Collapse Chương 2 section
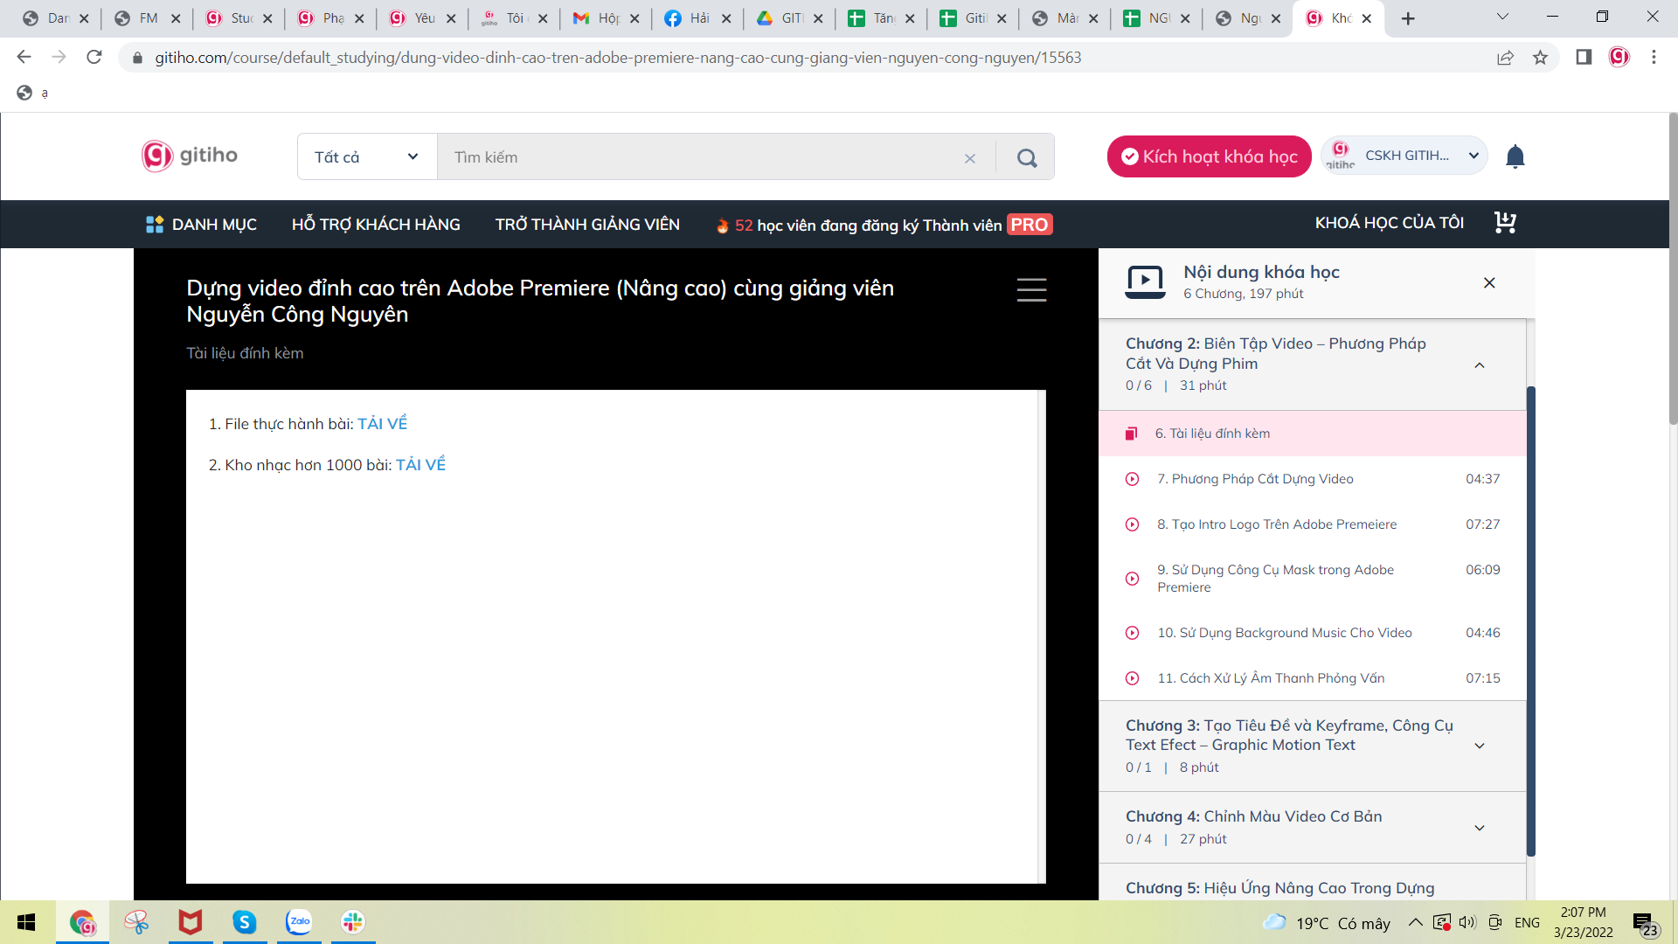The height and width of the screenshot is (944, 1678). [x=1480, y=365]
